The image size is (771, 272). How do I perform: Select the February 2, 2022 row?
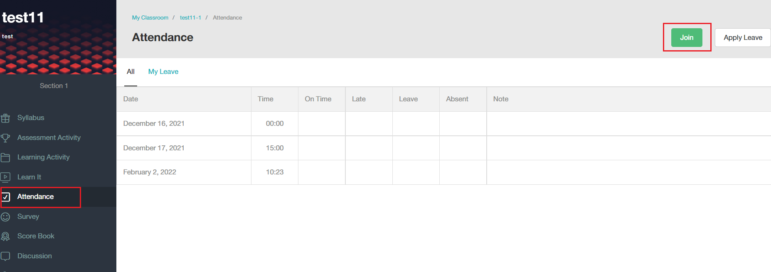tap(443, 172)
